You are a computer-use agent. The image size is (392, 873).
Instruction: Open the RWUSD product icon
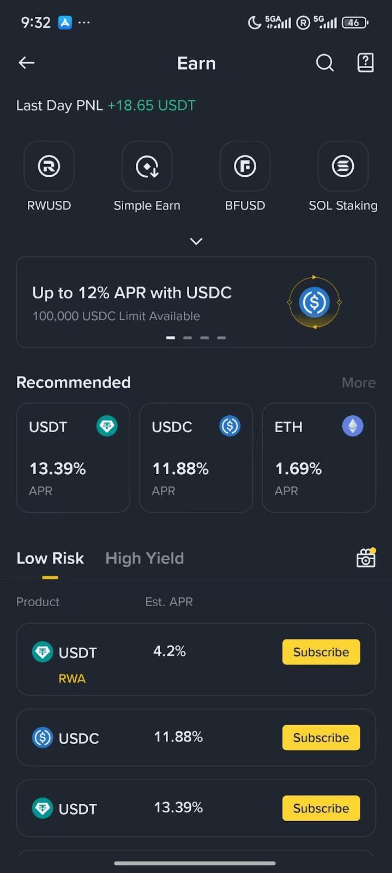point(49,166)
